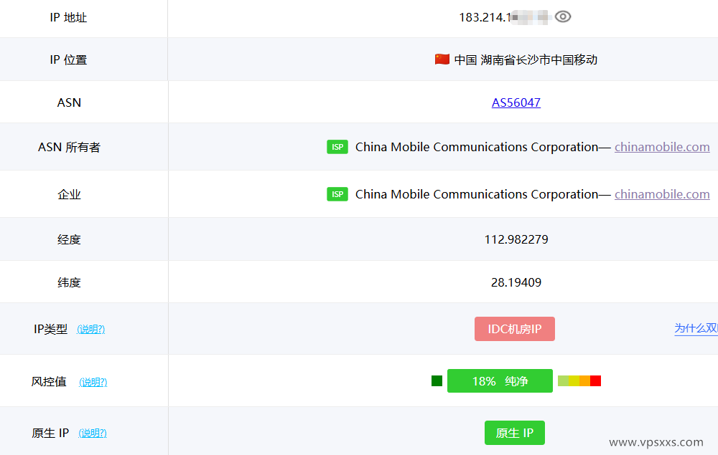Select the latitude value 28.19409

coord(516,282)
